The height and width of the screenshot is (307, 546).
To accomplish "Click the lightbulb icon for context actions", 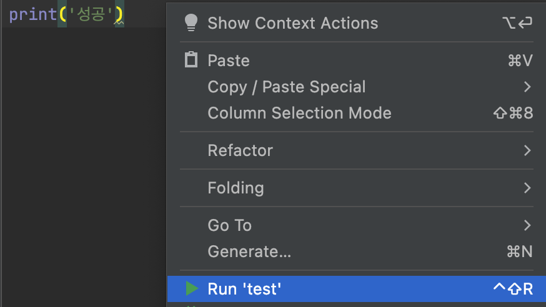I will coord(191,23).
